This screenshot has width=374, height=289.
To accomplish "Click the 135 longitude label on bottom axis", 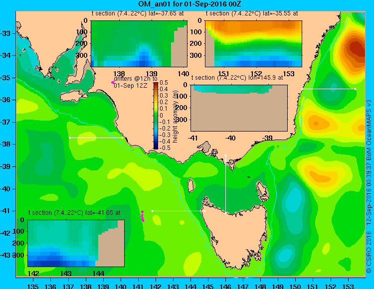I will pyautogui.click(x=33, y=286).
